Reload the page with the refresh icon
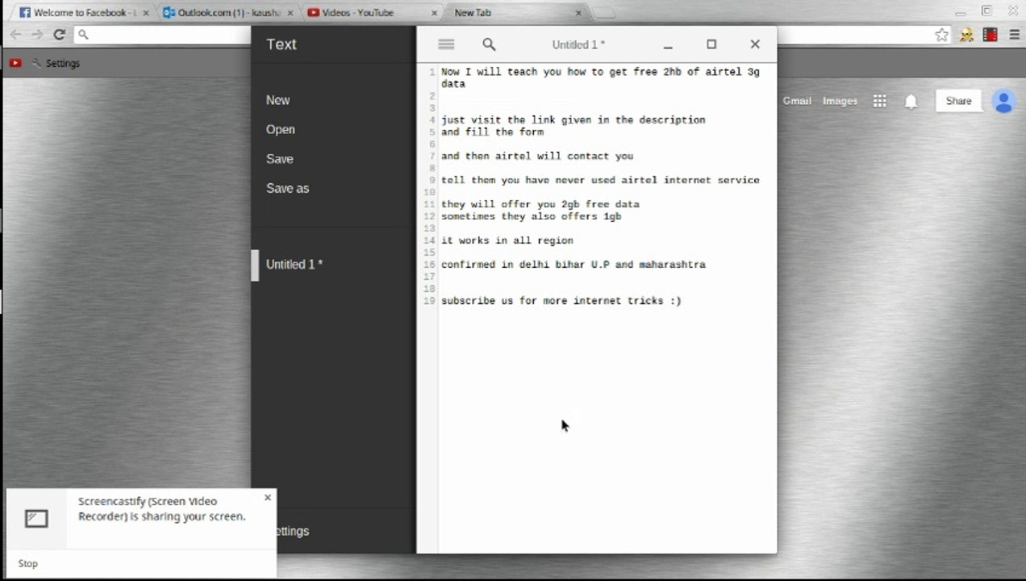Viewport: 1026px width, 581px height. (x=59, y=35)
